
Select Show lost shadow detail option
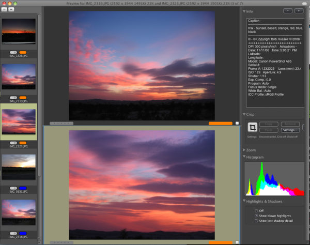tap(256, 221)
